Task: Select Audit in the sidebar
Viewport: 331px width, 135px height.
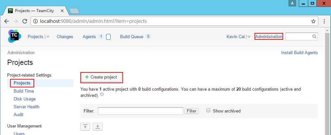Action: [19, 114]
